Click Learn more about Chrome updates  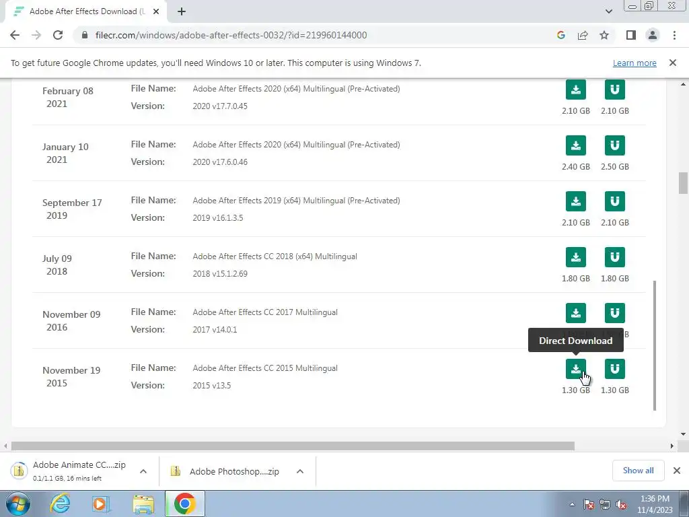point(634,63)
